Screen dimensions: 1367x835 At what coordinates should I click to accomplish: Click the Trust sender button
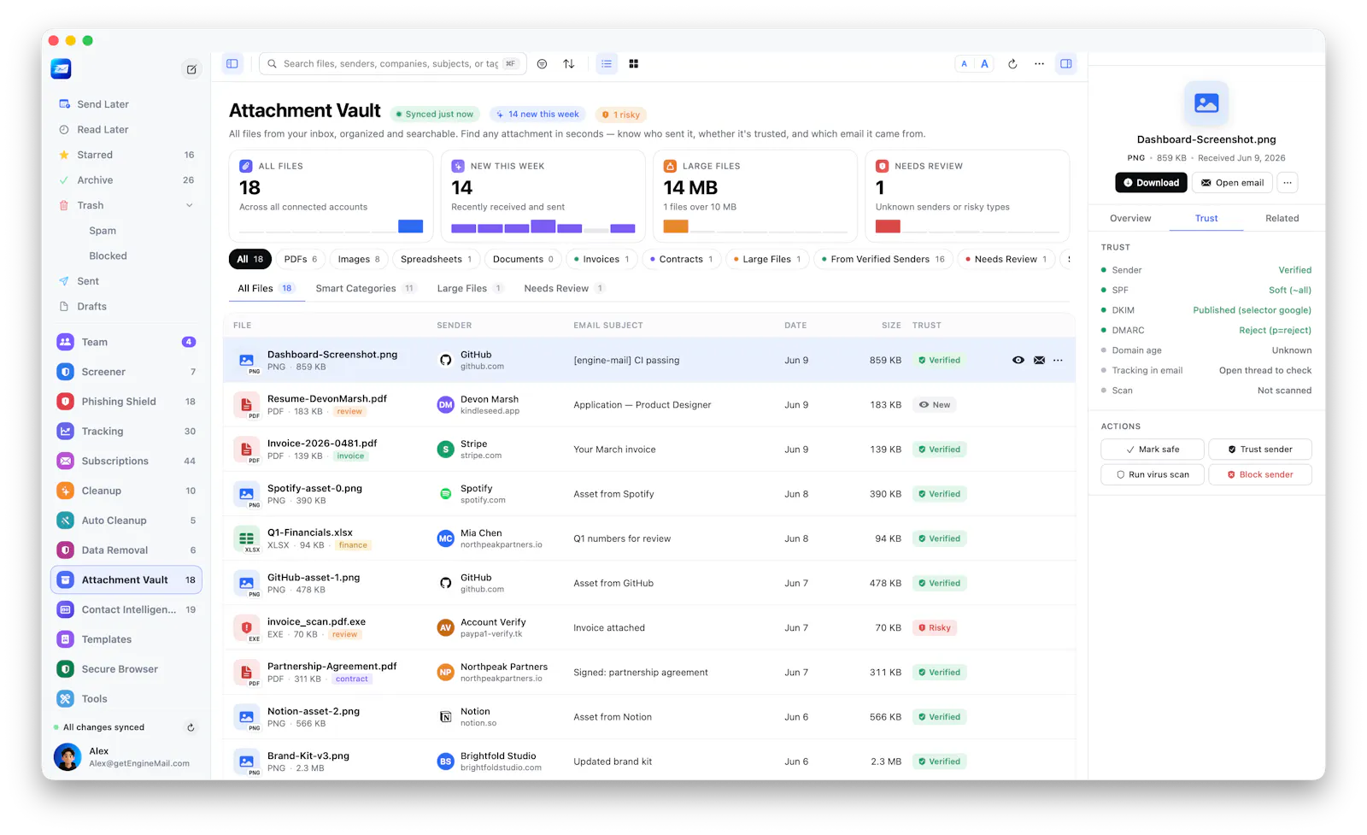tap(1260, 450)
